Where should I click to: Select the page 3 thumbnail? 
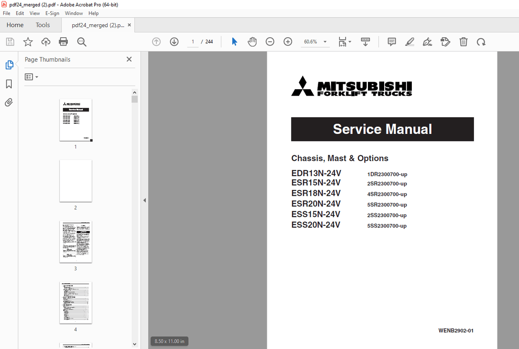tap(75, 242)
